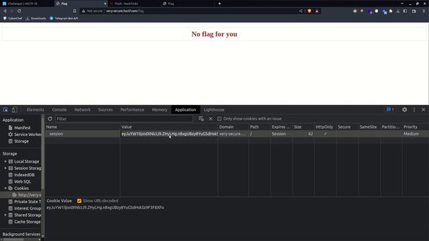Image resolution: width=429 pixels, height=241 pixels.
Task: Refresh the cookies table
Action: coord(50,119)
